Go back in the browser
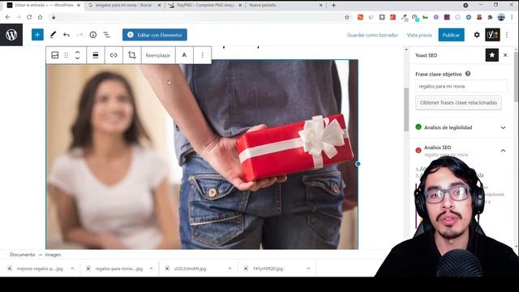The height and width of the screenshot is (292, 519). pos(7,17)
